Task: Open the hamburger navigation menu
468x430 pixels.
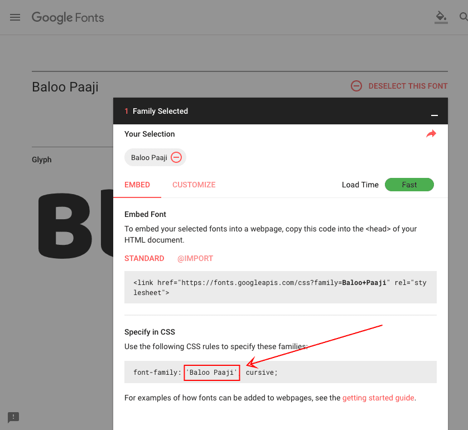Action: coord(15,17)
